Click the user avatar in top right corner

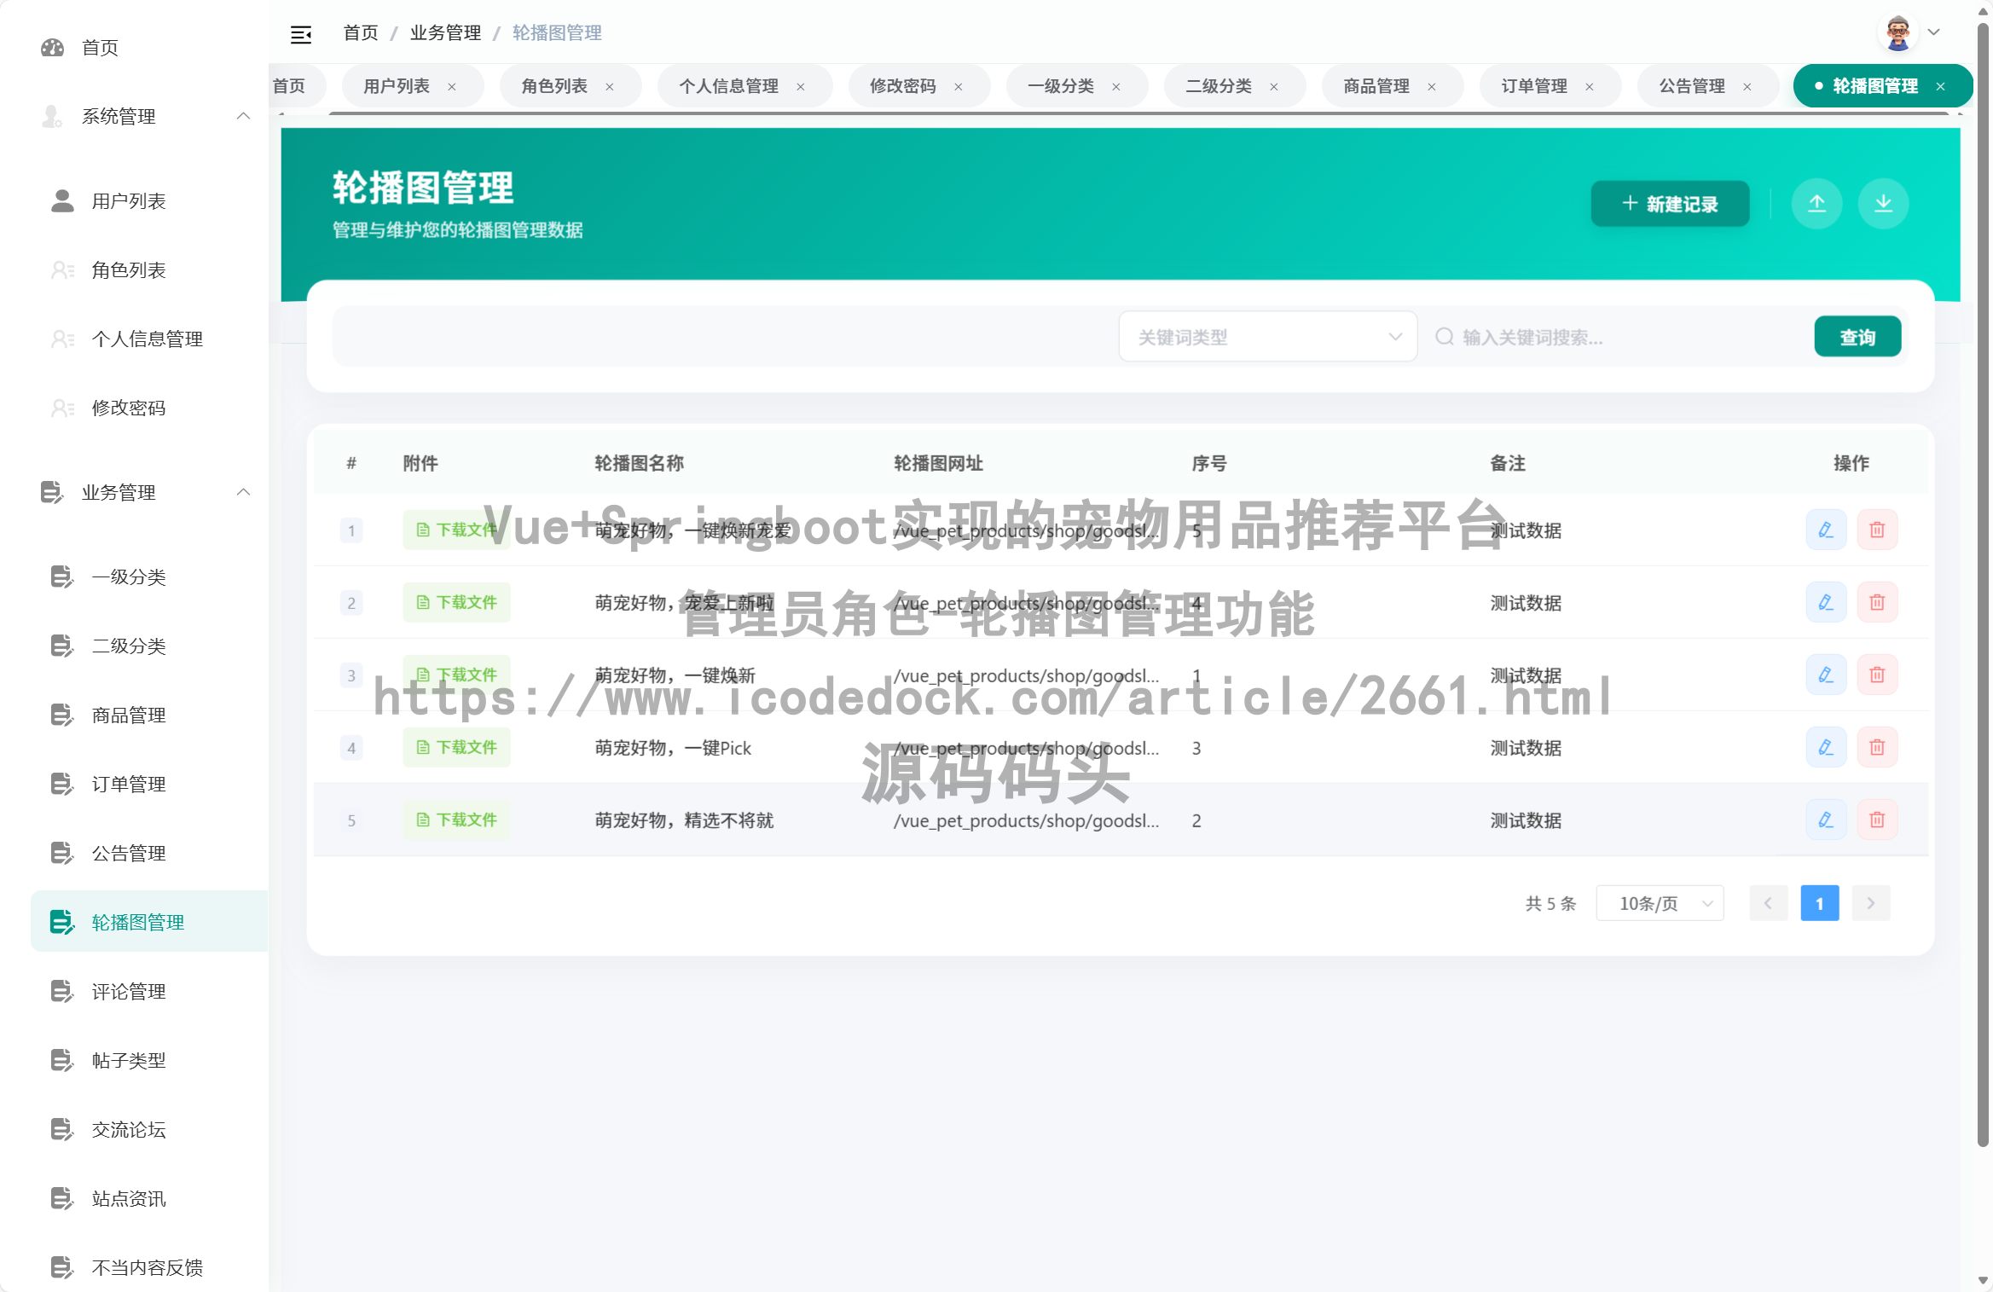pyautogui.click(x=1897, y=32)
